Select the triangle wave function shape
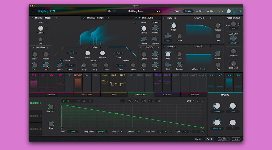 coord(137,101)
